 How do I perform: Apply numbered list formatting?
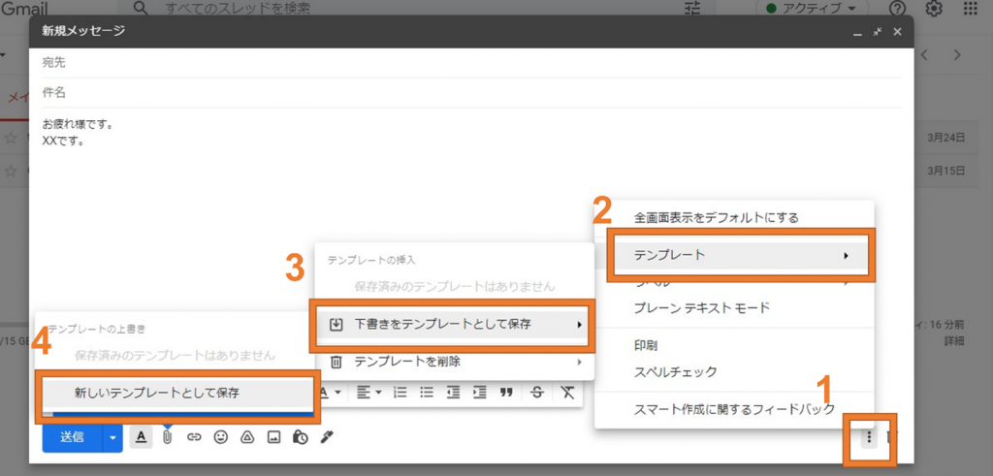(400, 393)
